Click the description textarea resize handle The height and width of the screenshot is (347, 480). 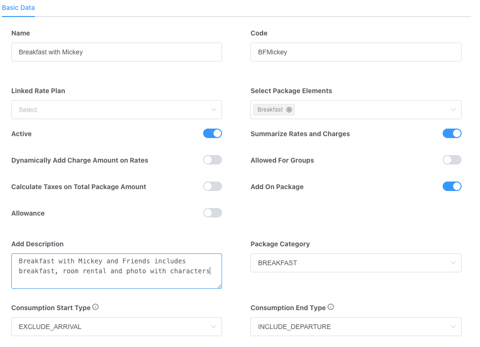(219, 286)
